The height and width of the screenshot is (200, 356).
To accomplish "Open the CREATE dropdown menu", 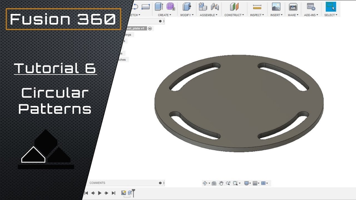I will coord(164,15).
